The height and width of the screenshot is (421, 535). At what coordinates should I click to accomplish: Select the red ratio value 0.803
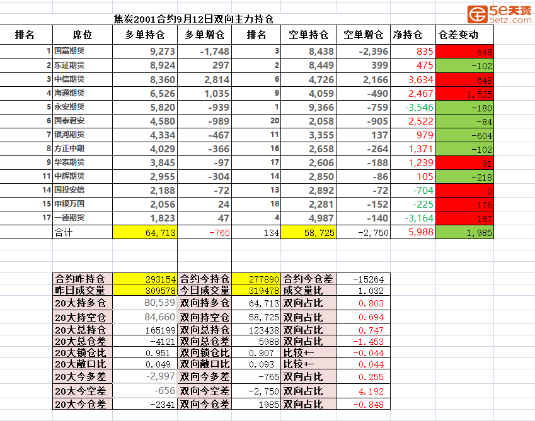click(364, 303)
